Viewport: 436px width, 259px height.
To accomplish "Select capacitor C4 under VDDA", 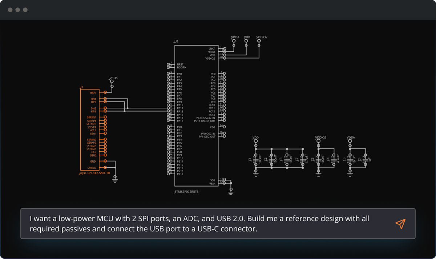I will [x=365, y=160].
